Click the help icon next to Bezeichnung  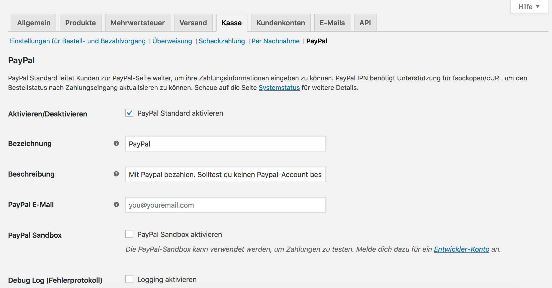[116, 143]
